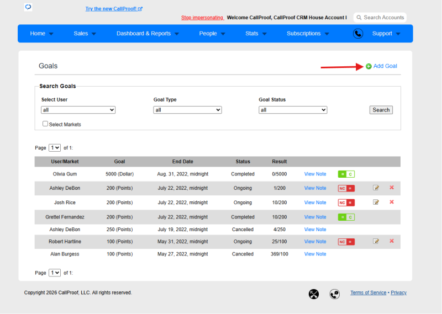
Task: Click the Search button for goals
Action: [x=381, y=110]
